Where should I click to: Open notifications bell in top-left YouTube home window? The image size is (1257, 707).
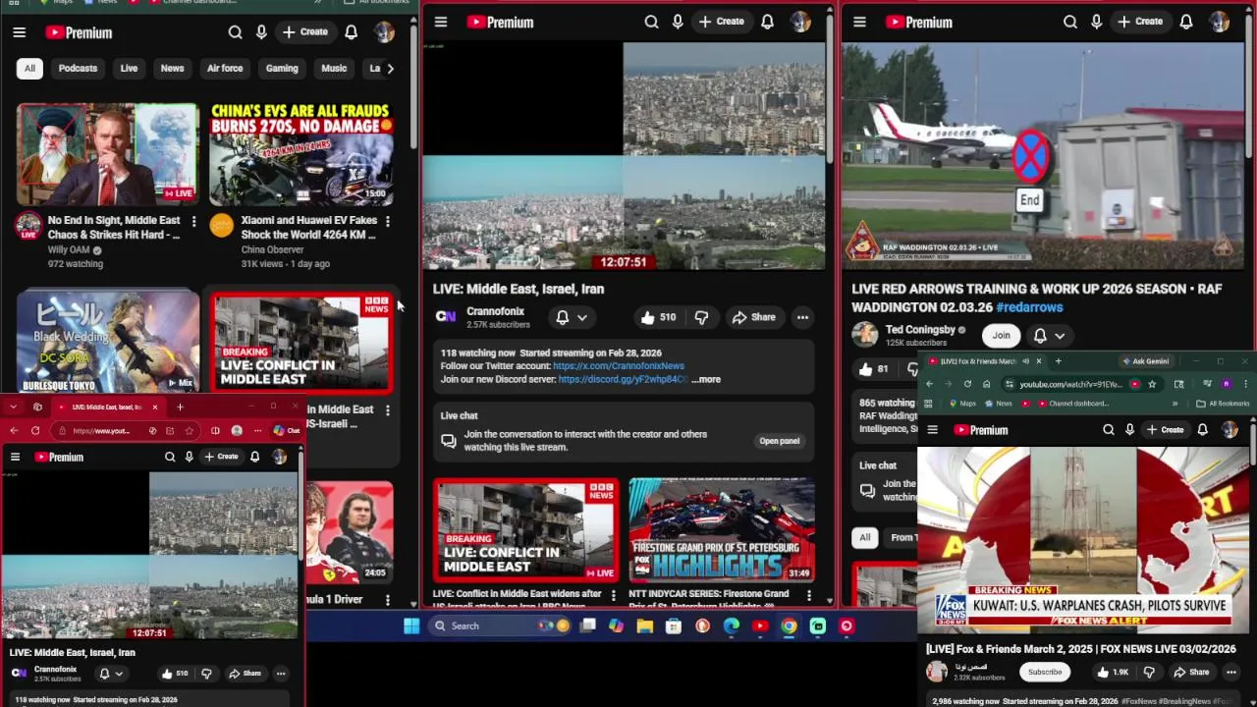351,32
